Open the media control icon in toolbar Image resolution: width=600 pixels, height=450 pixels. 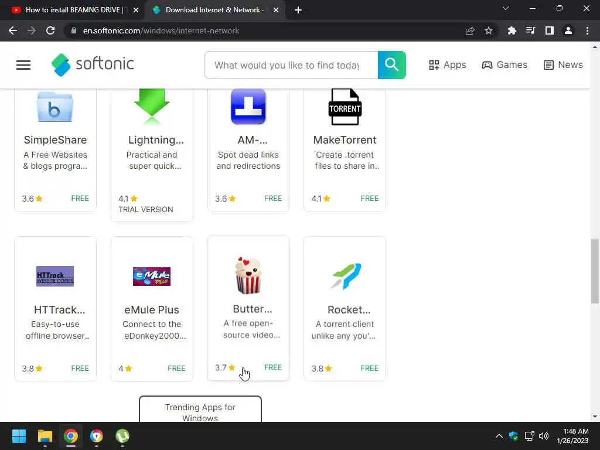tap(531, 30)
